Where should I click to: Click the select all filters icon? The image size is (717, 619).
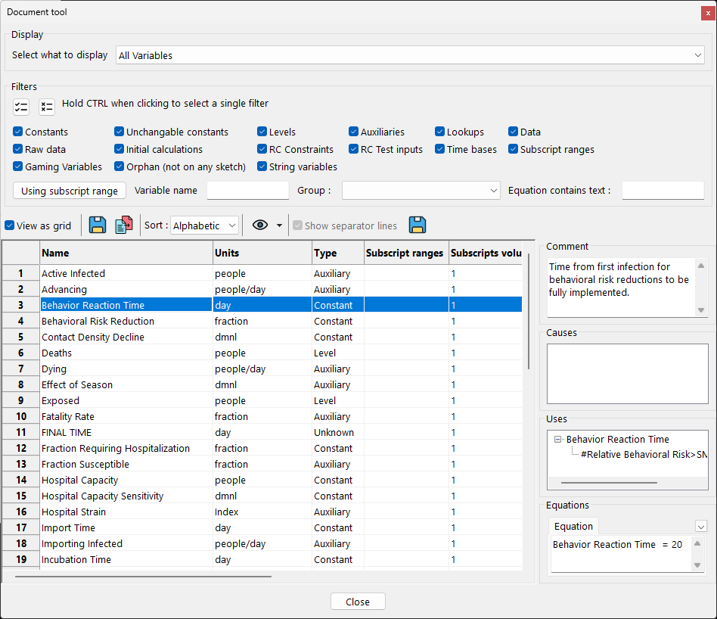tap(20, 107)
